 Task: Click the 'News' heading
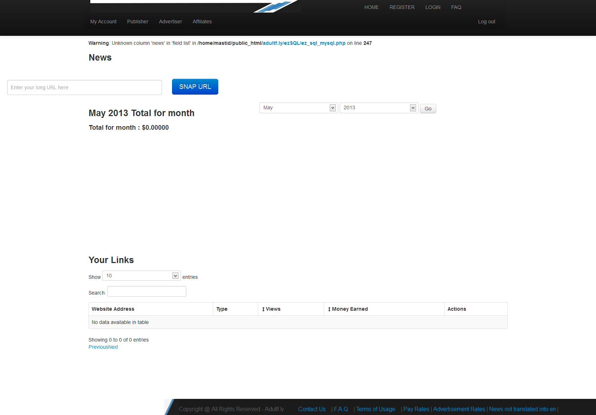[x=100, y=58]
